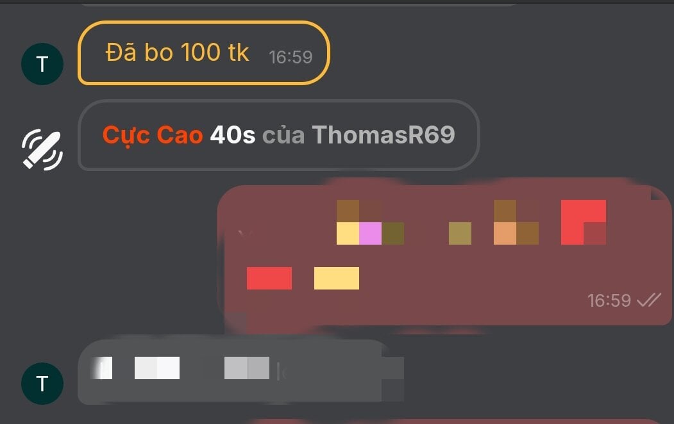The image size is (674, 424).
Task: Open the T avatar beside the blurred gray message
Action: pyautogui.click(x=42, y=383)
